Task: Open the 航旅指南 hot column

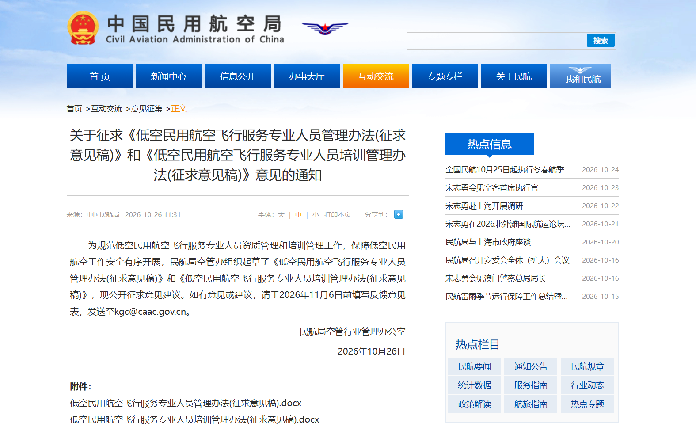Action: (531, 404)
